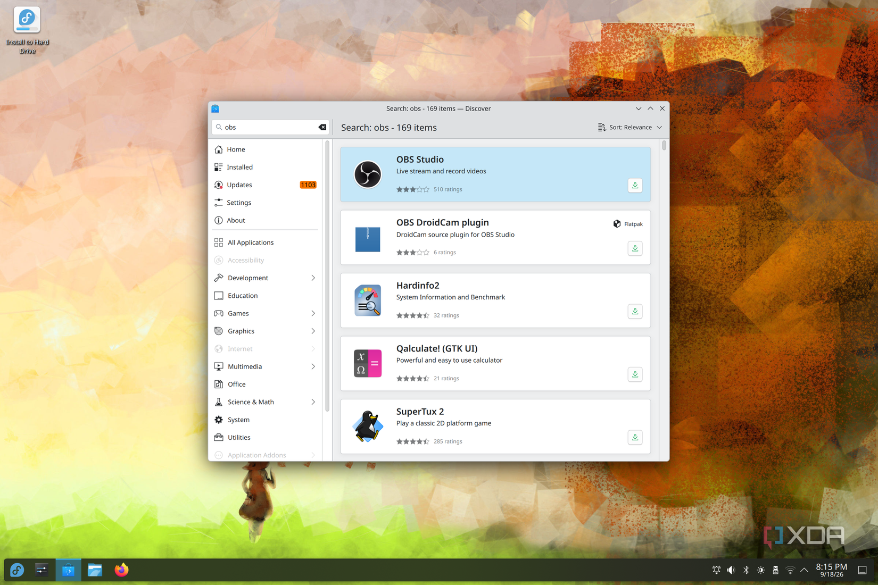Open the OBS DroidCam plugin result title
This screenshot has width=878, height=585.
(x=442, y=223)
